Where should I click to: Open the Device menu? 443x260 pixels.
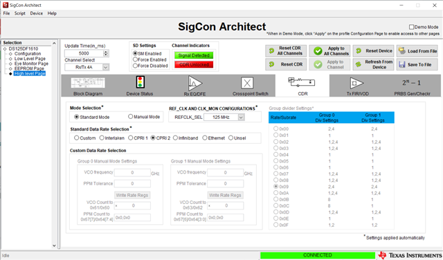37,13
